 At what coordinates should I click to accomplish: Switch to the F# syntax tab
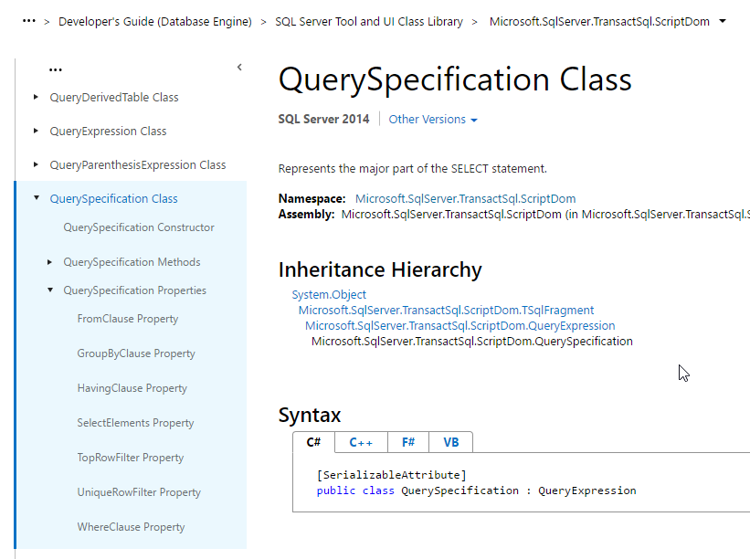(408, 442)
